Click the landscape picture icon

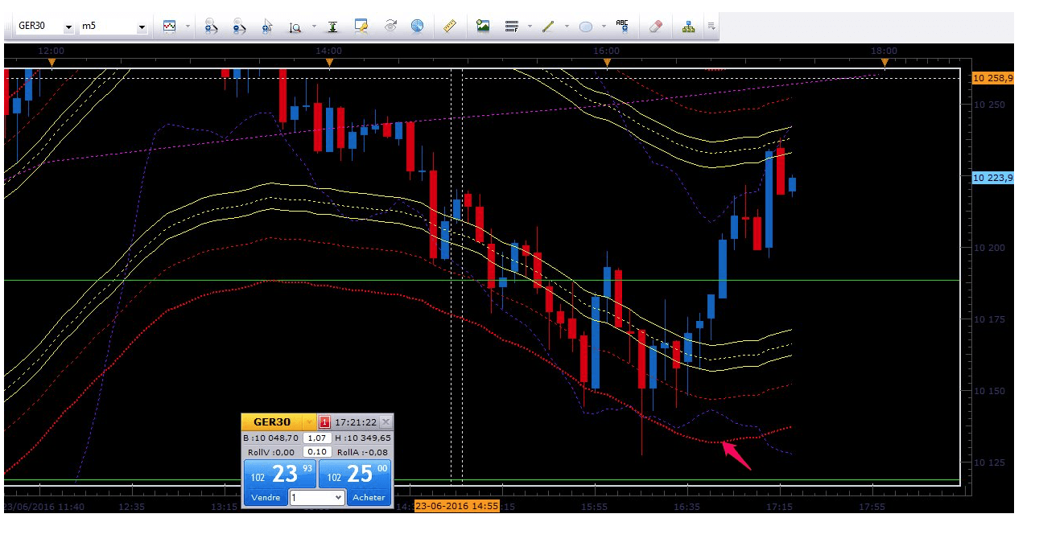(483, 26)
